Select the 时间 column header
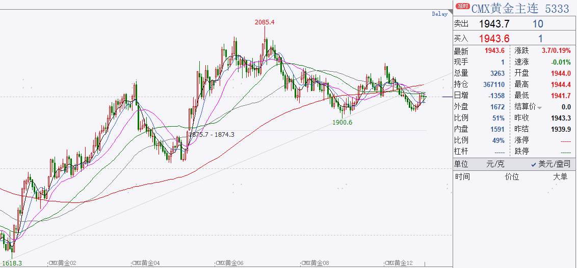The height and width of the screenshot is (268, 577). 462,176
